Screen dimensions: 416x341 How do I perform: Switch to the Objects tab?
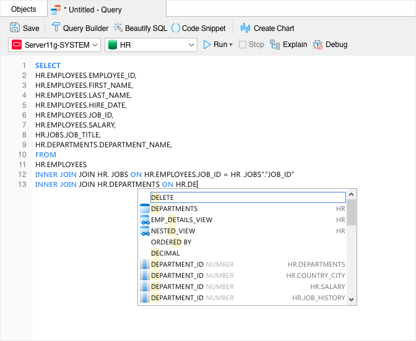[x=24, y=9]
